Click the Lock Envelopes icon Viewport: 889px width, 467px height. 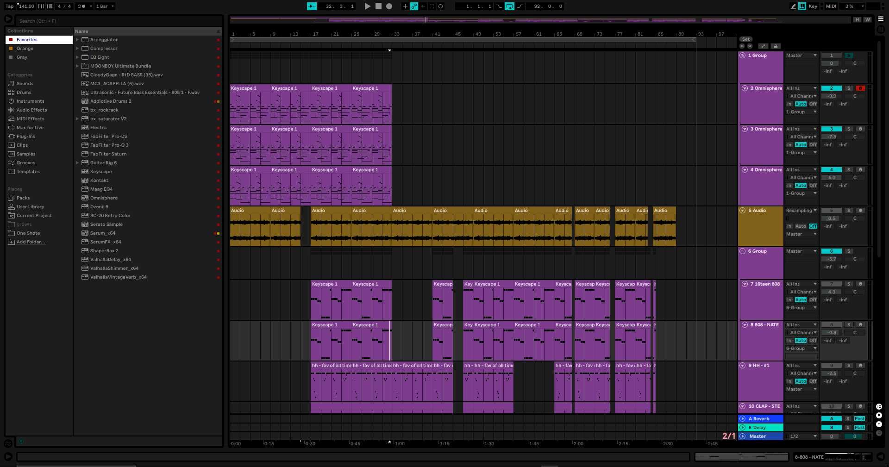tap(776, 46)
